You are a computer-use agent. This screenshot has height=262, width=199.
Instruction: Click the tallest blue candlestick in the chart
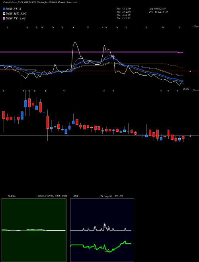(22, 116)
